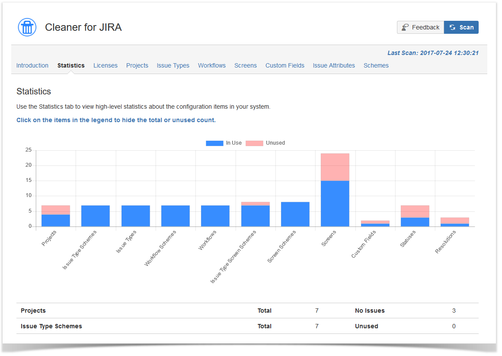Image resolution: width=502 pixels, height=356 pixels.
Task: Go to the Issue Attributes tab
Action: pos(334,65)
